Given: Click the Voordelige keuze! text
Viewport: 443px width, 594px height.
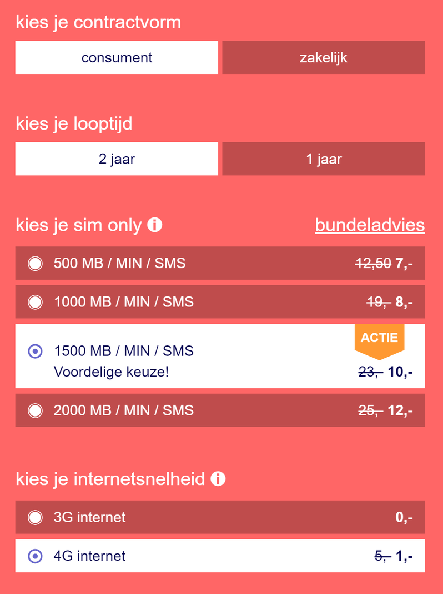Looking at the screenshot, I should 111,371.
